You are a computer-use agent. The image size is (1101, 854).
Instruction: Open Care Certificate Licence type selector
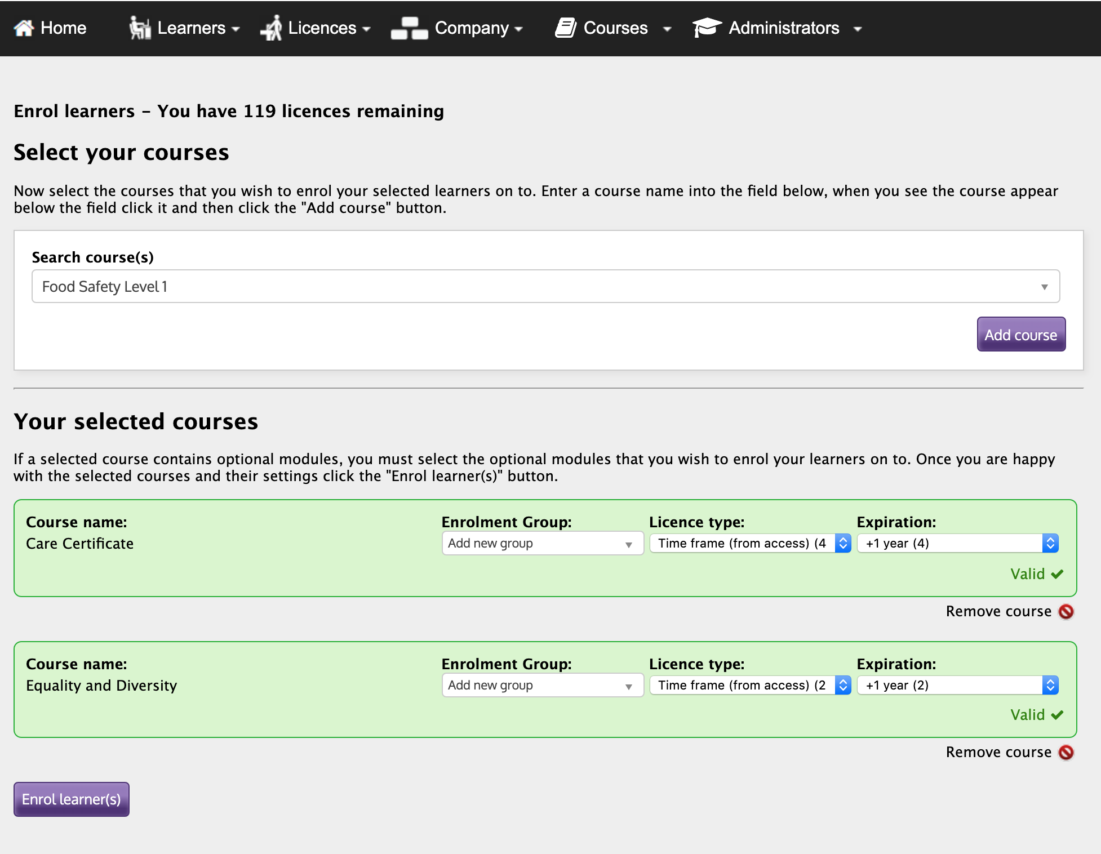[x=750, y=544]
